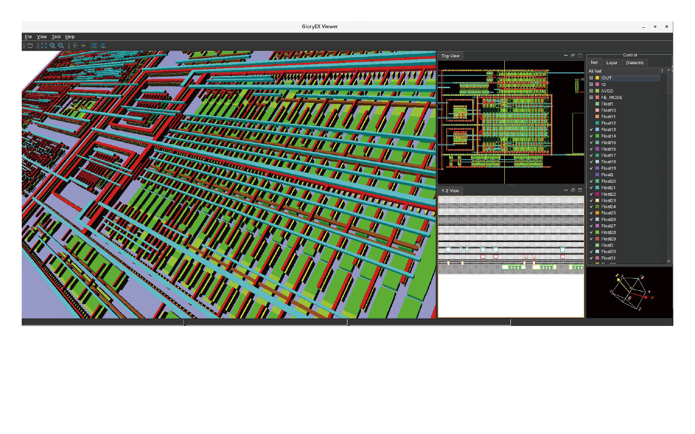Click the IQ pink color swatch
The height and width of the screenshot is (434, 695).
[597, 85]
